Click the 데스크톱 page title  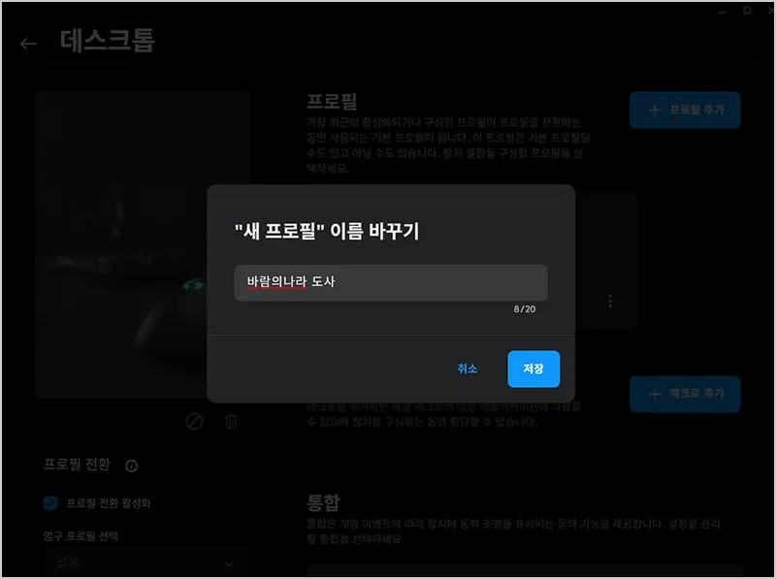pyautogui.click(x=108, y=41)
